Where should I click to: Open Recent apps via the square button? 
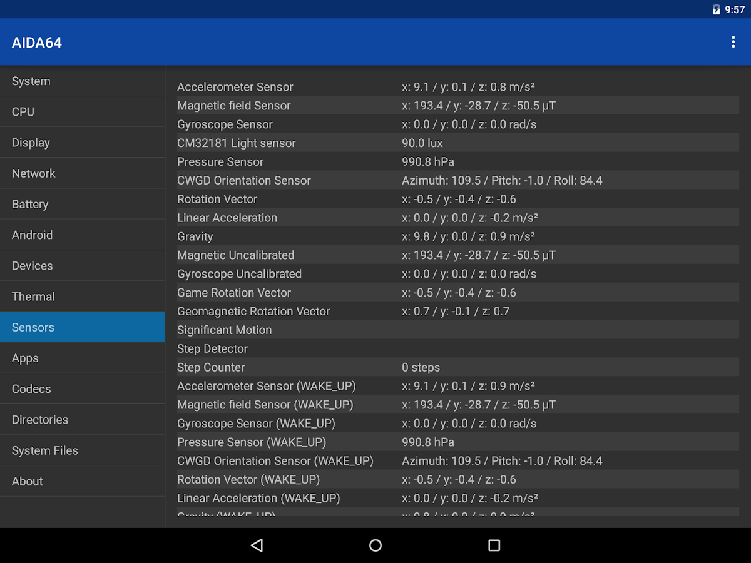(x=494, y=545)
